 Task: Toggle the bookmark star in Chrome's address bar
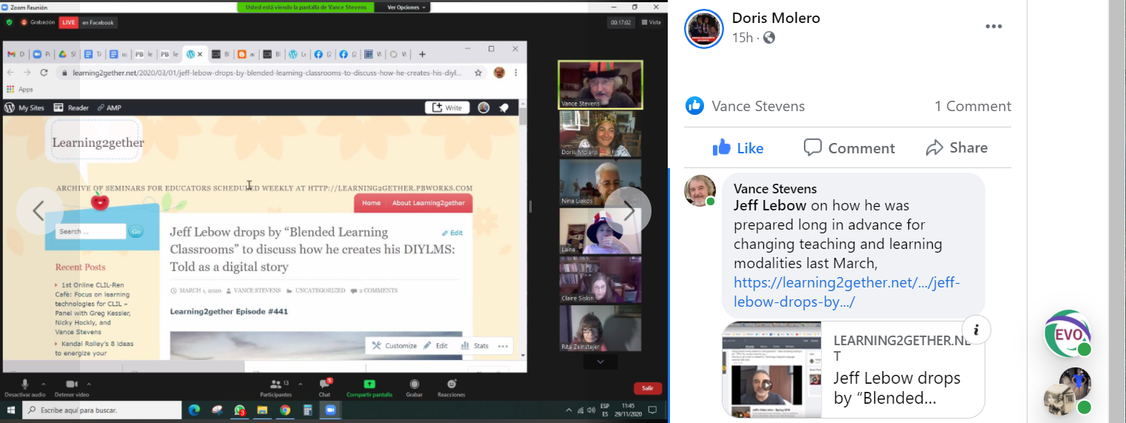[x=478, y=73]
